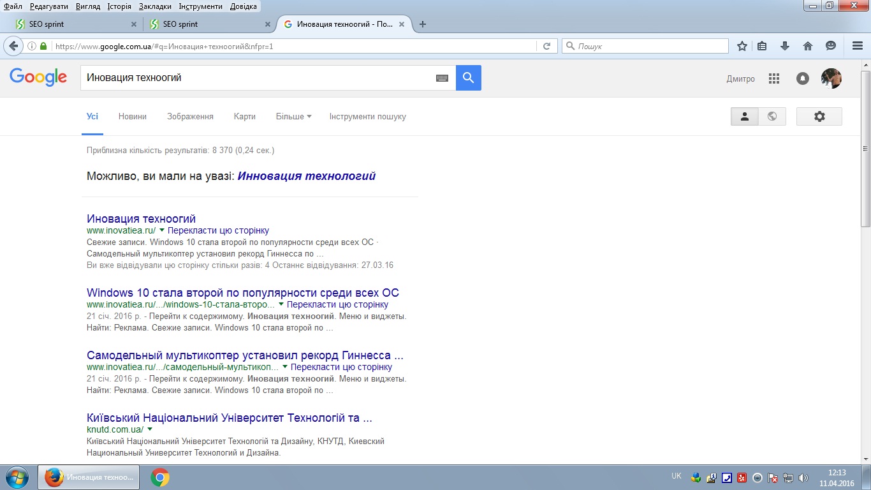The width and height of the screenshot is (871, 490).
Task: Open the Google account avatar
Action: tap(831, 78)
